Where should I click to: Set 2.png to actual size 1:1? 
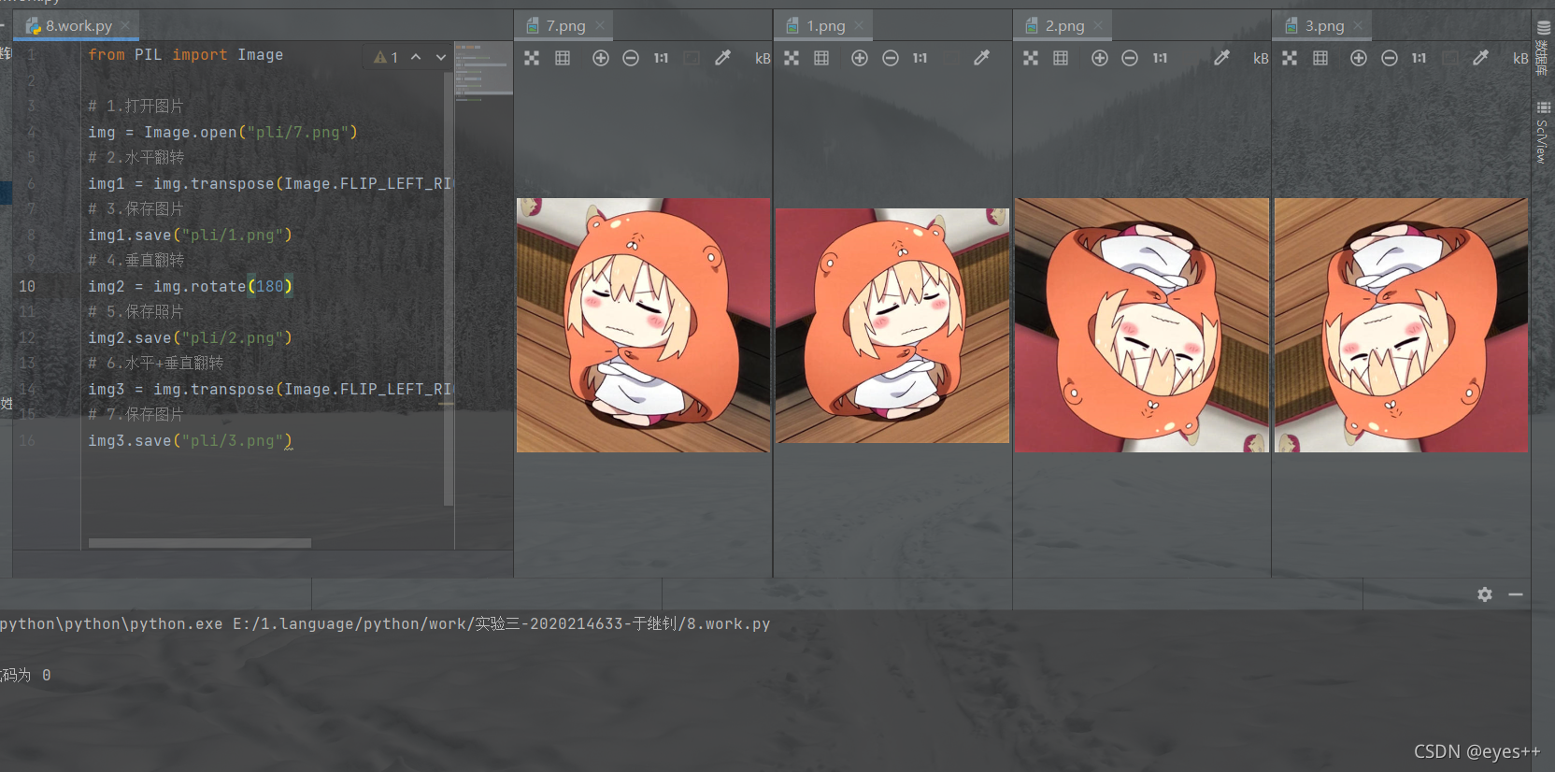coord(1160,58)
